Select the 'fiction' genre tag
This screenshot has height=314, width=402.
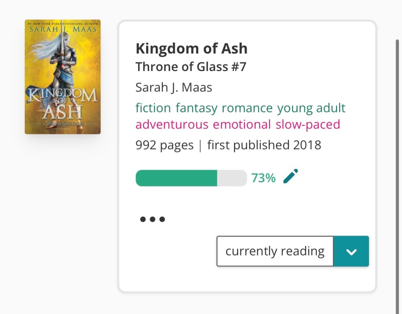click(153, 108)
